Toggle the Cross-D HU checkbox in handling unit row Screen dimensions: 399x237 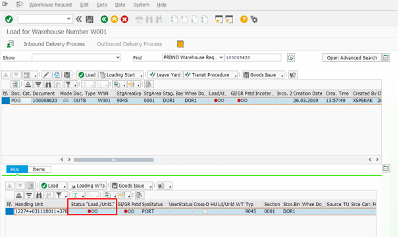205,211
